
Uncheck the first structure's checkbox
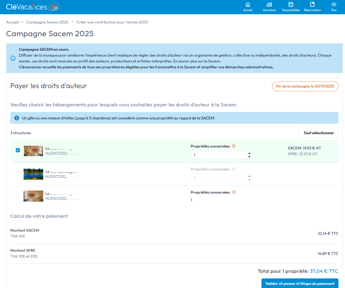click(18, 150)
